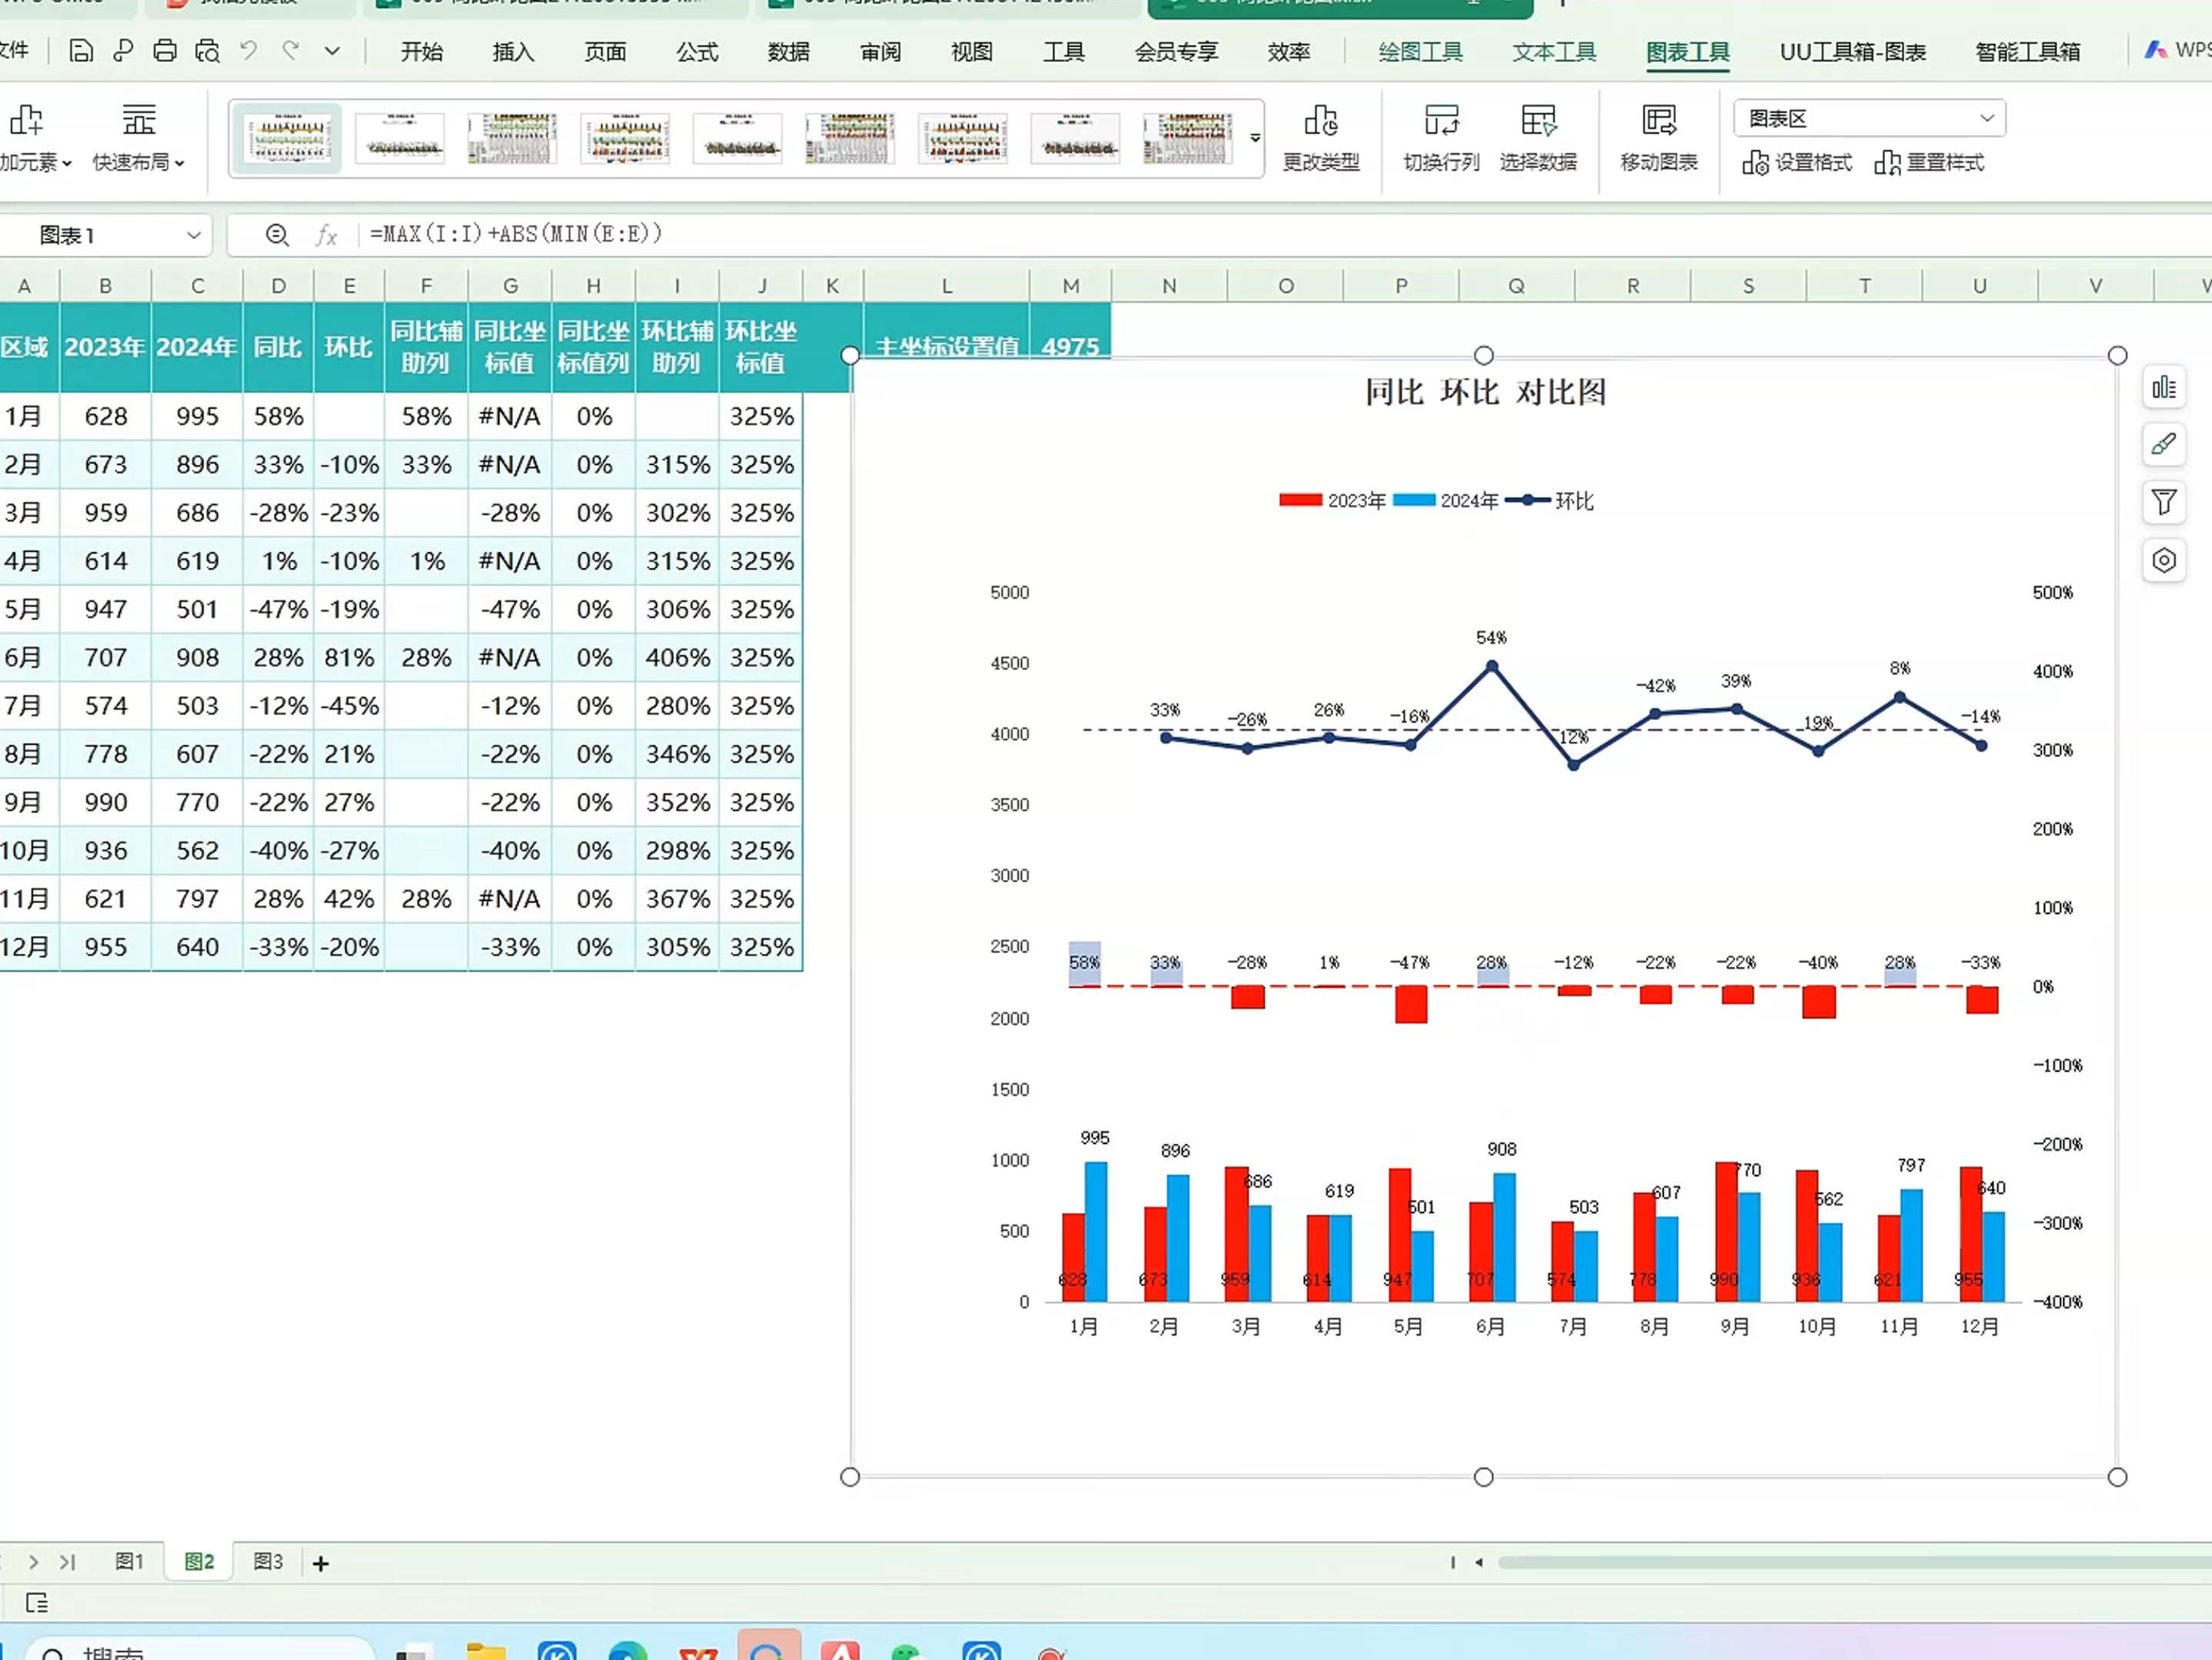Open the 图表区 element dropdown
This screenshot has height=1660, width=2212.
[x=1869, y=118]
